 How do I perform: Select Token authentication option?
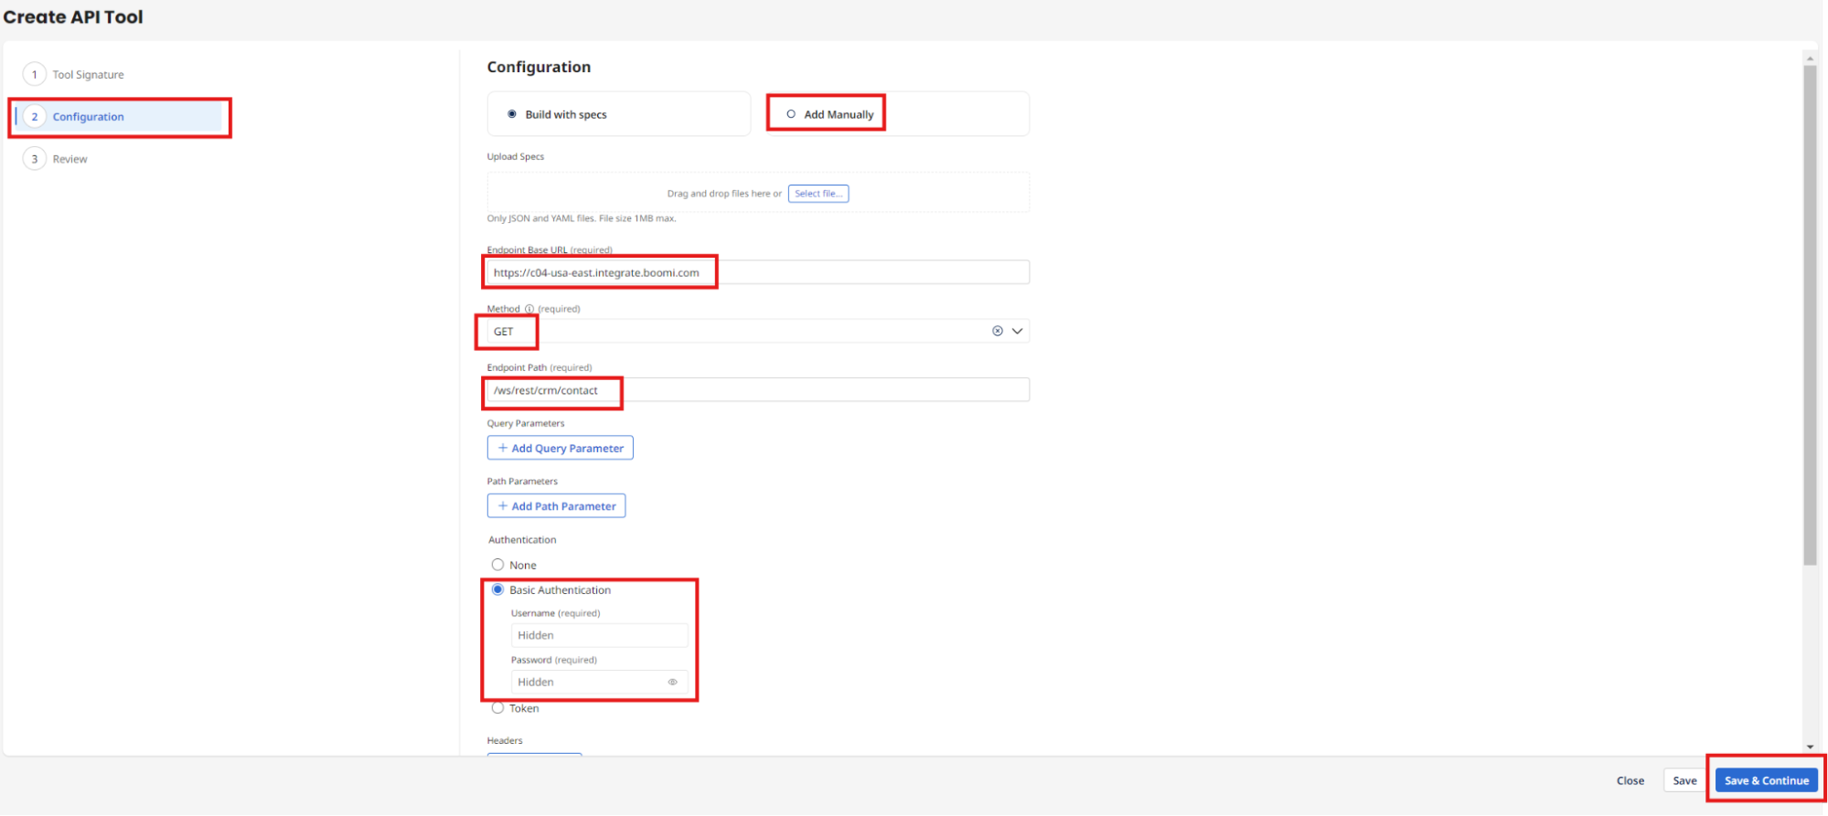coord(497,708)
